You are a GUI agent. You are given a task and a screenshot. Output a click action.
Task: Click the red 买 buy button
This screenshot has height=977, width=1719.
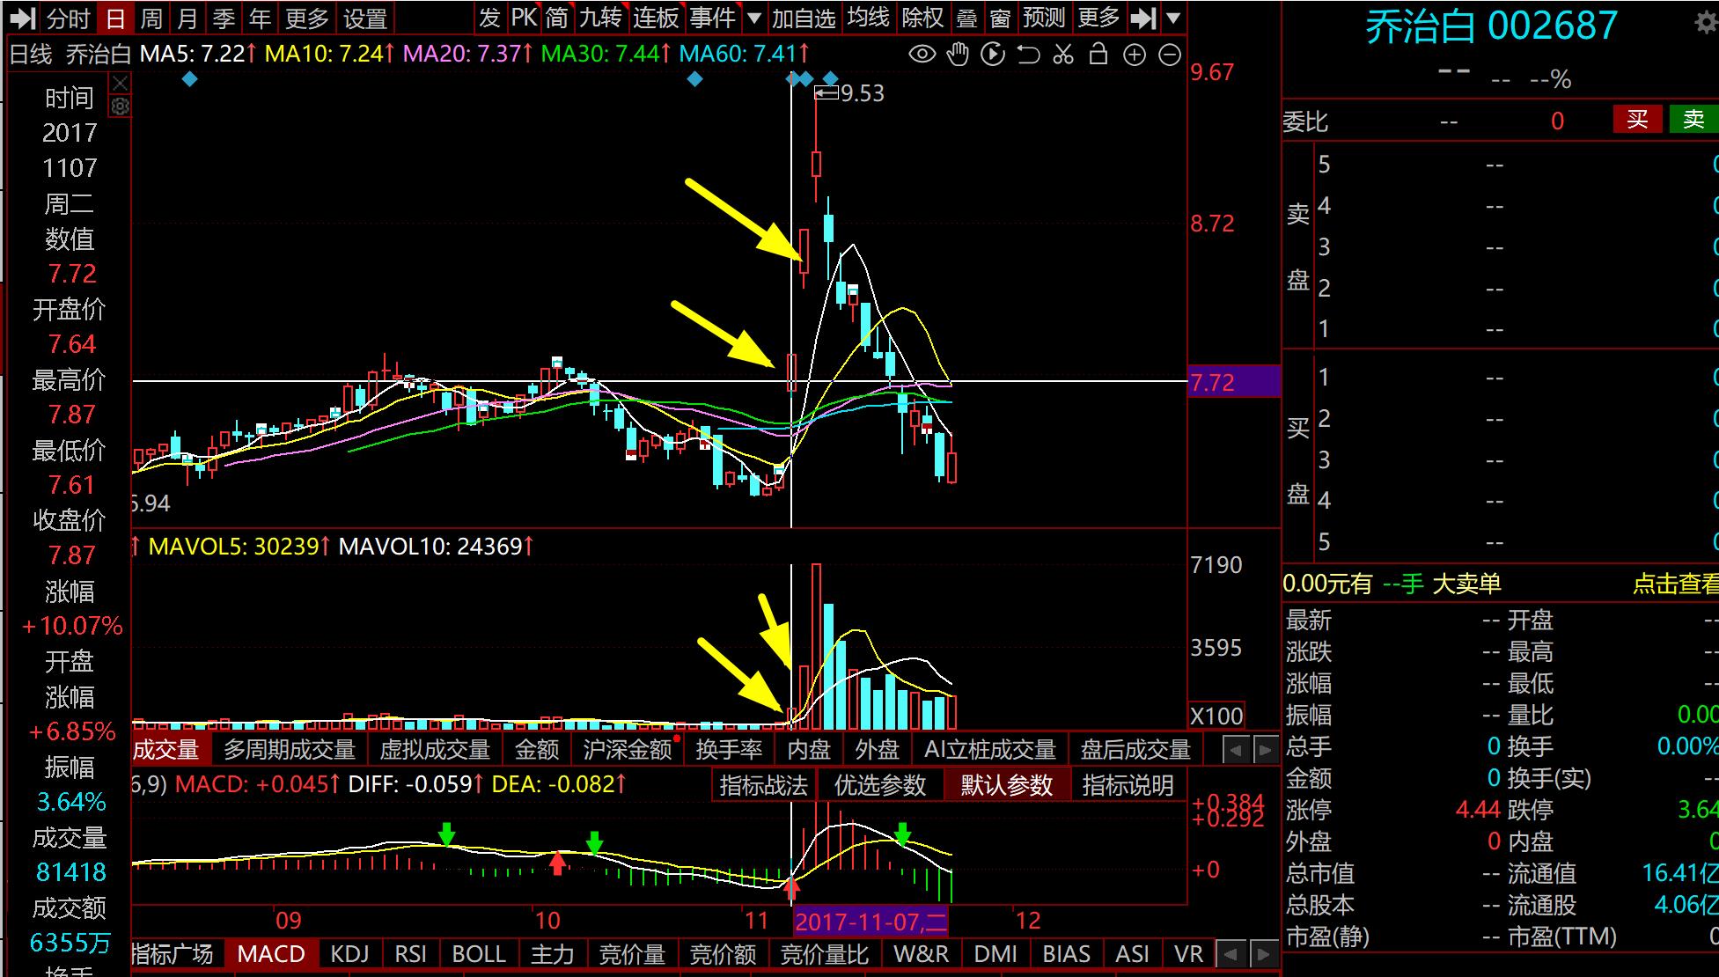click(x=1637, y=120)
